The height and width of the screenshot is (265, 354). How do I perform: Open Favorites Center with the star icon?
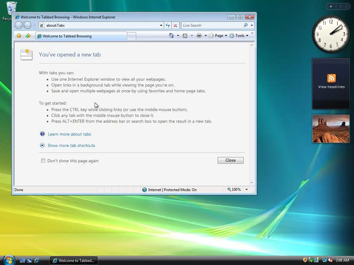(19, 36)
